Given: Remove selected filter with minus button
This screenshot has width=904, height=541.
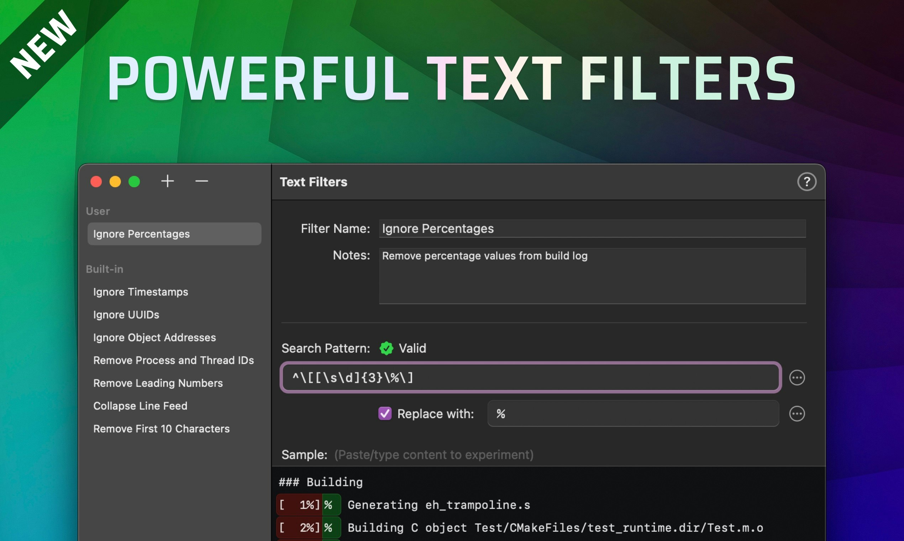Looking at the screenshot, I should coord(201,181).
